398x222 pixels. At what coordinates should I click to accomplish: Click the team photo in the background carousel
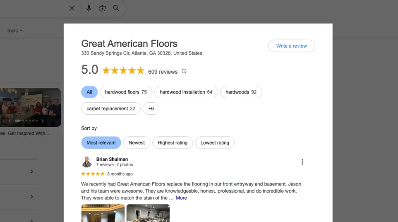(x=31, y=107)
